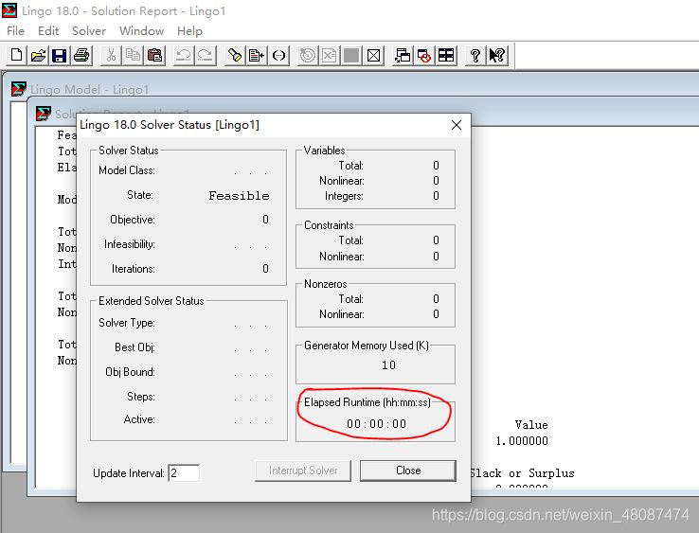Click the Best Obj label

coord(134,347)
